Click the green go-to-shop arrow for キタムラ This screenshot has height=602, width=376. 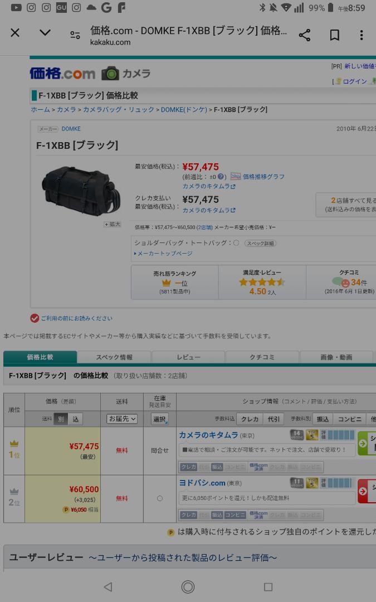point(363,444)
